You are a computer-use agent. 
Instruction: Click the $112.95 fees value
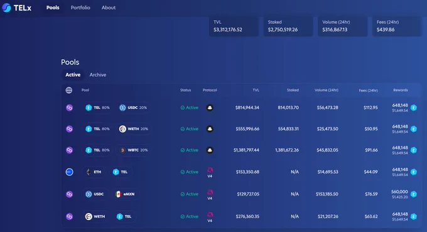pyautogui.click(x=370, y=108)
